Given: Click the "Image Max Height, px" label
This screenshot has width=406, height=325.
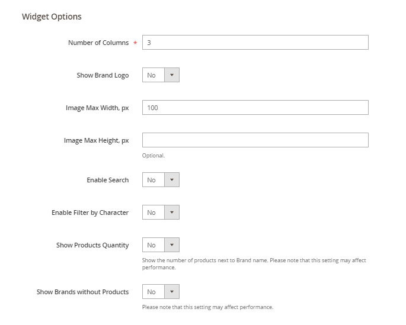Looking at the screenshot, I should click(96, 140).
